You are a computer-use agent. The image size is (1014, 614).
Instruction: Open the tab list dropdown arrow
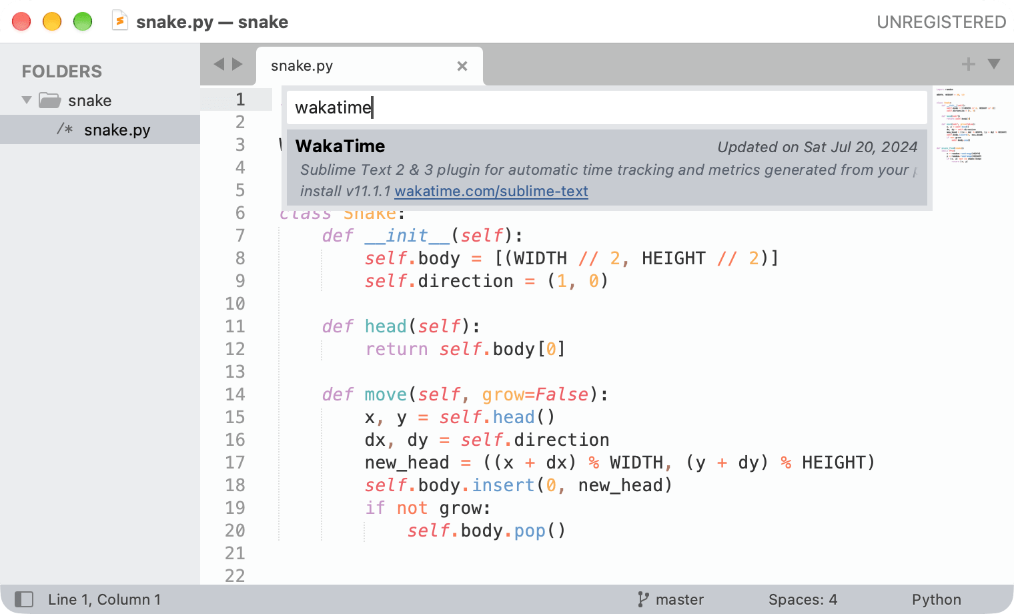click(x=994, y=64)
